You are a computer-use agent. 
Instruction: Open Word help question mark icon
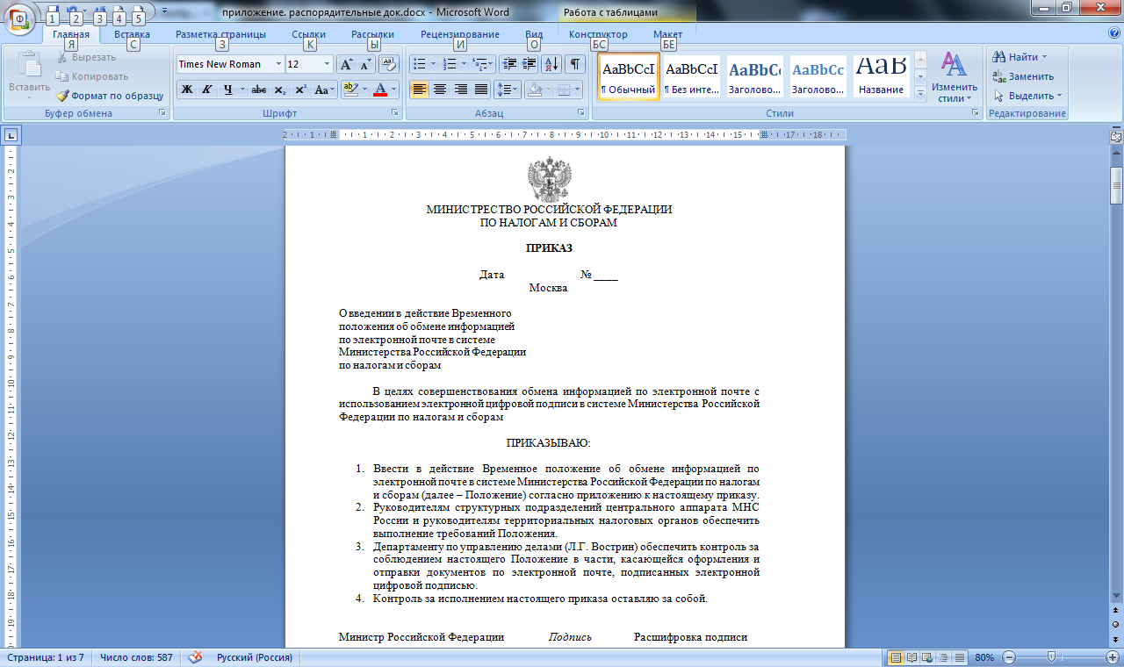1113,33
